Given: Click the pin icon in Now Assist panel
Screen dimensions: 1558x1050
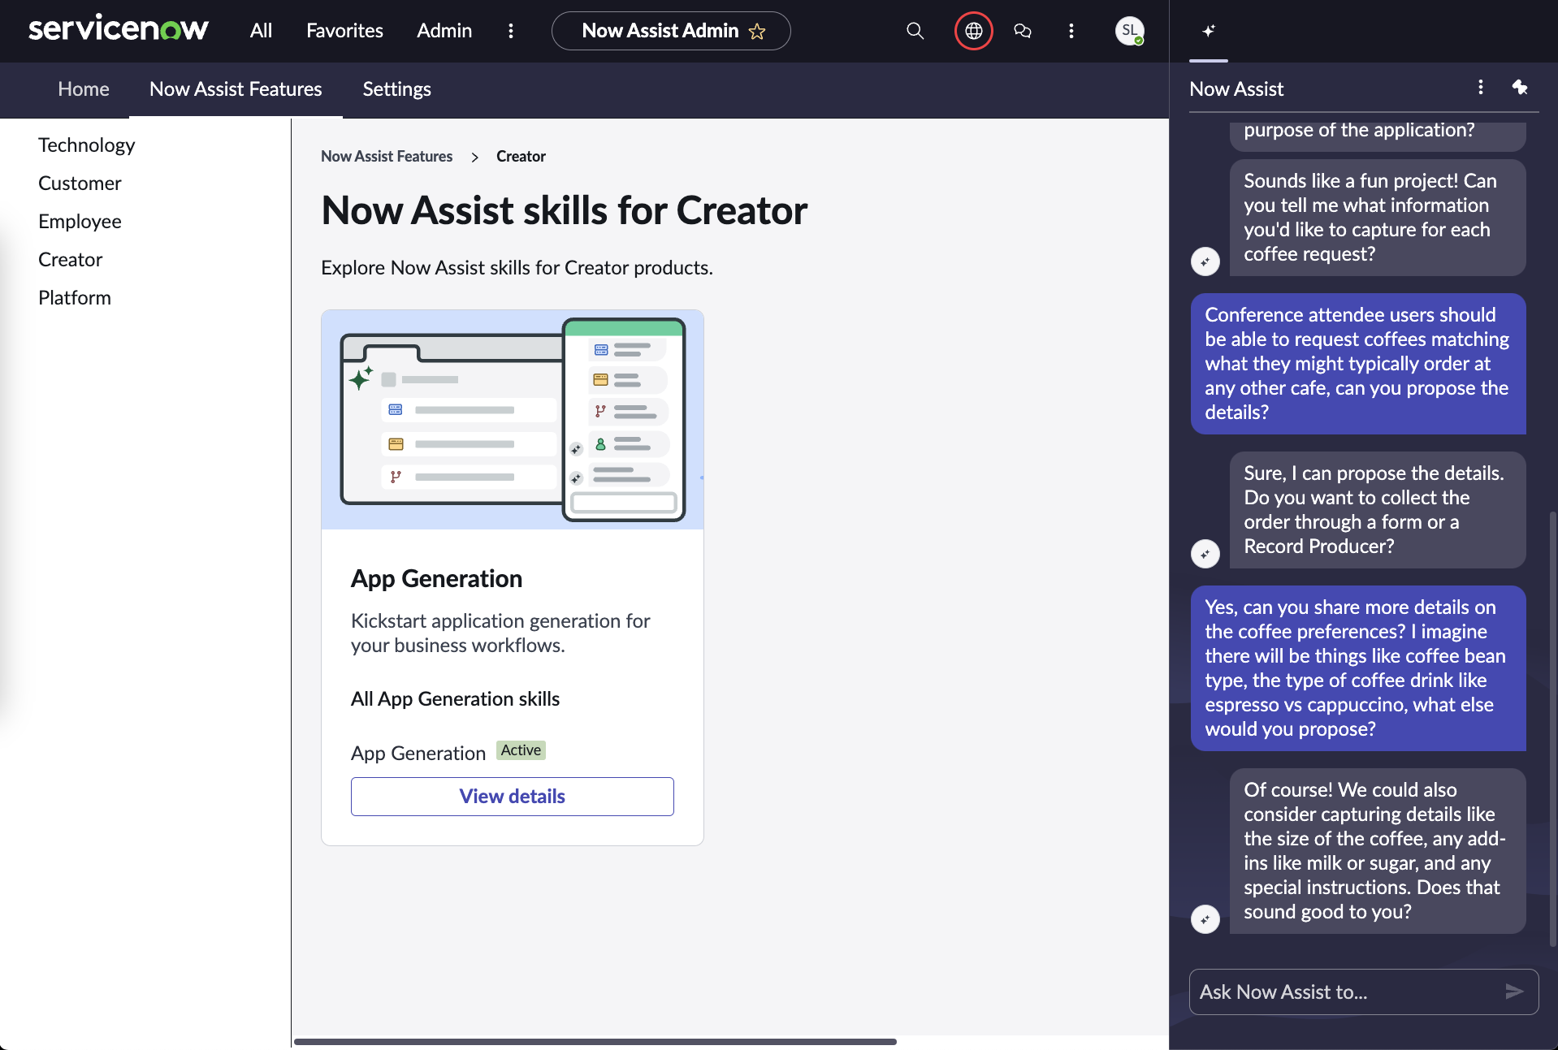Looking at the screenshot, I should [1520, 88].
